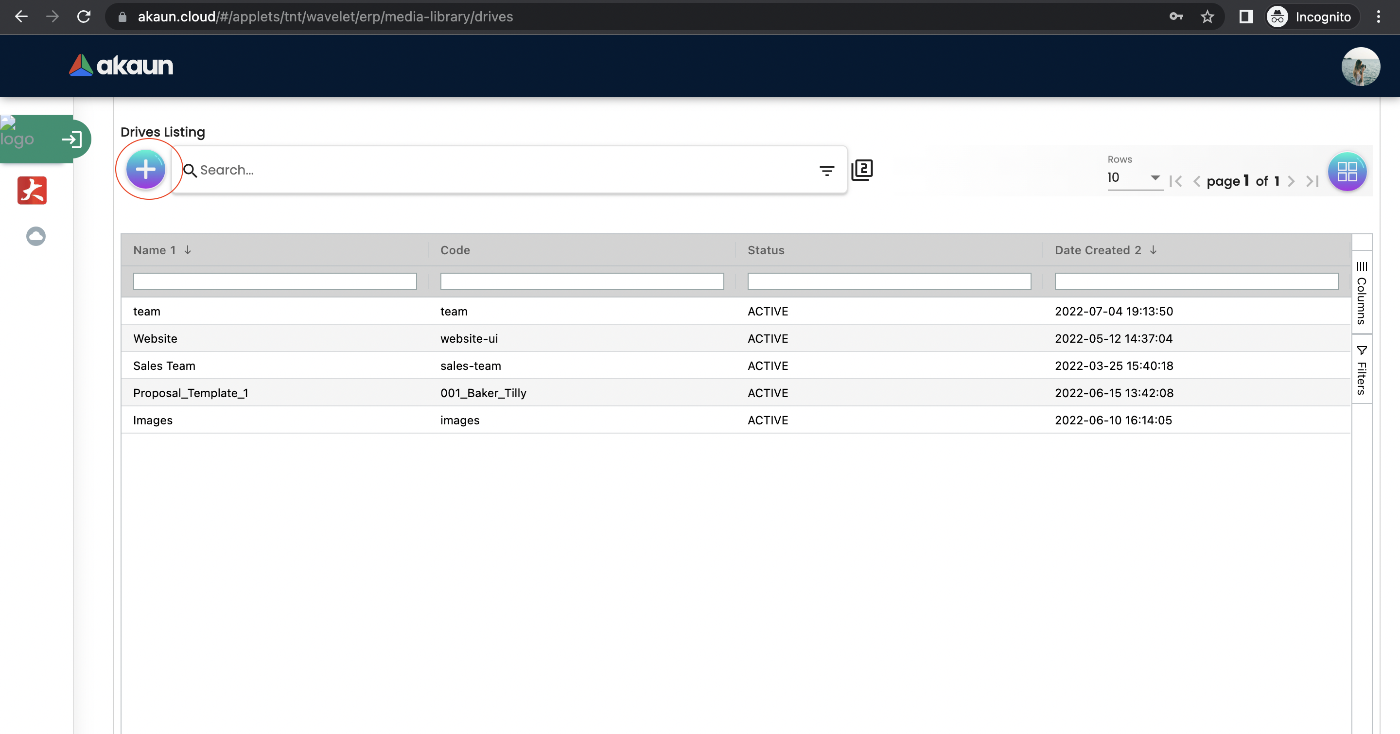Jump to last page button

point(1312,181)
